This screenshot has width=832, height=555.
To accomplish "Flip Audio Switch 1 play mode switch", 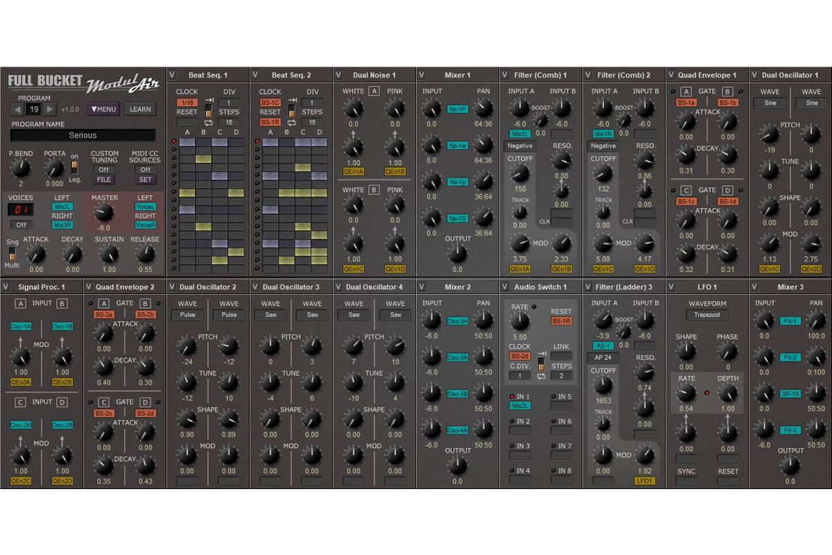I will [x=541, y=366].
